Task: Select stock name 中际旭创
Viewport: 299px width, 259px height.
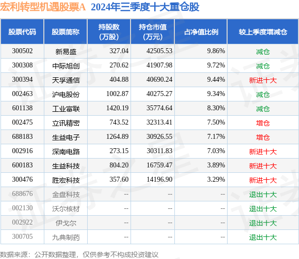Action: (66, 66)
